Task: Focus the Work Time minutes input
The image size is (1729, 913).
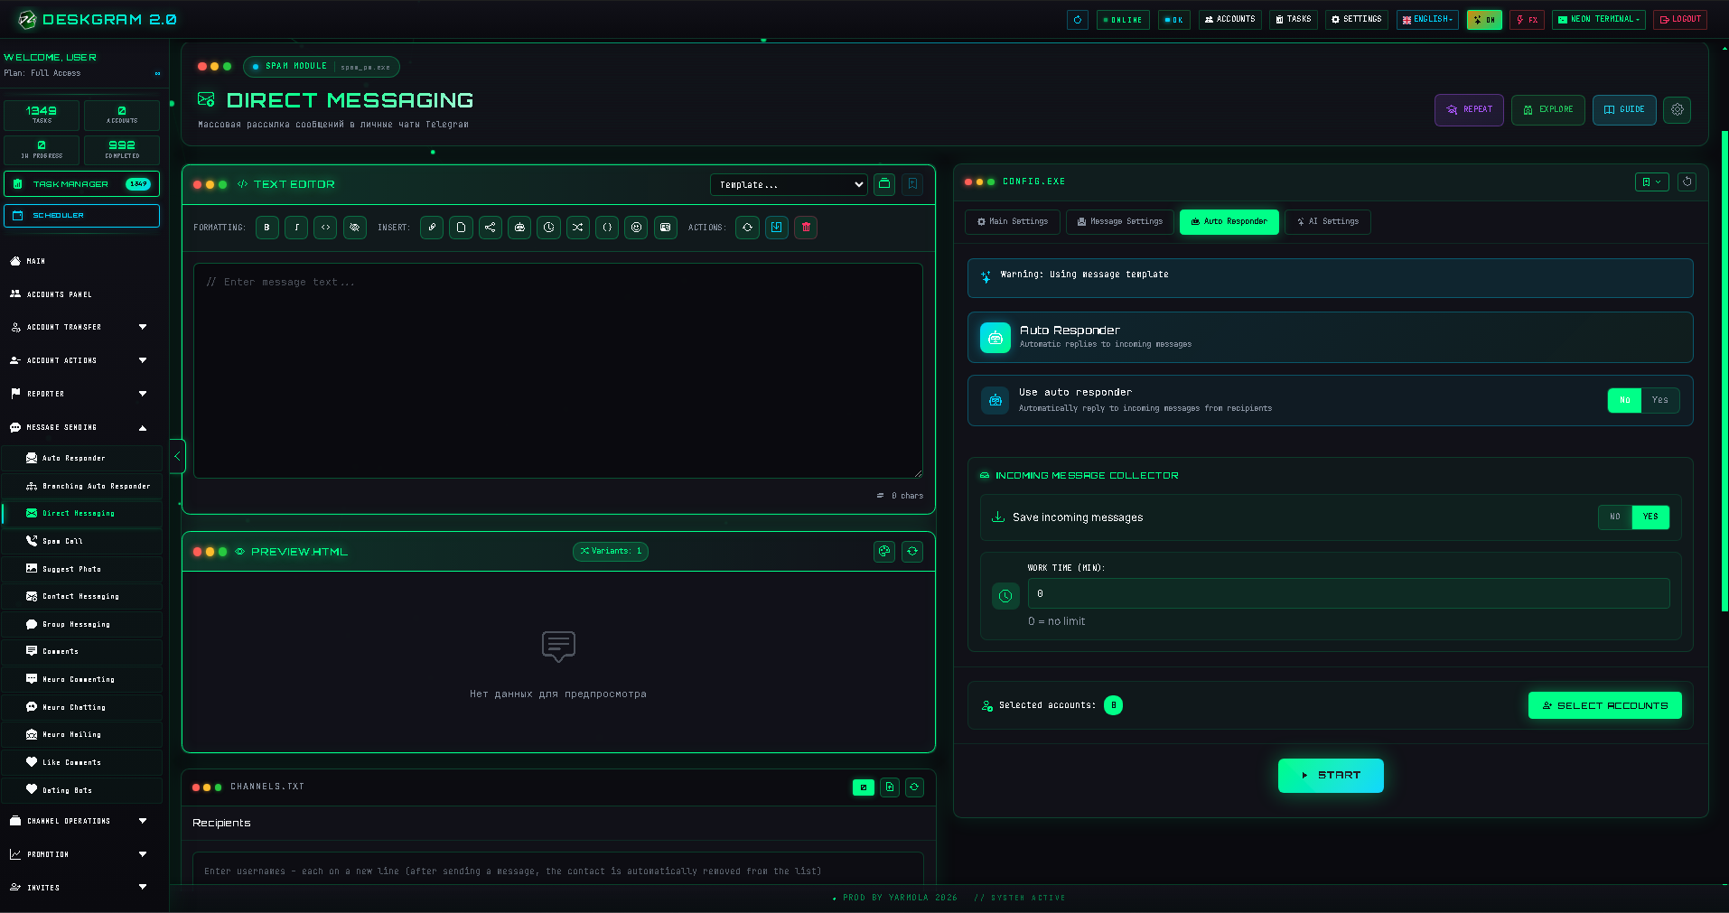Action: 1349,593
